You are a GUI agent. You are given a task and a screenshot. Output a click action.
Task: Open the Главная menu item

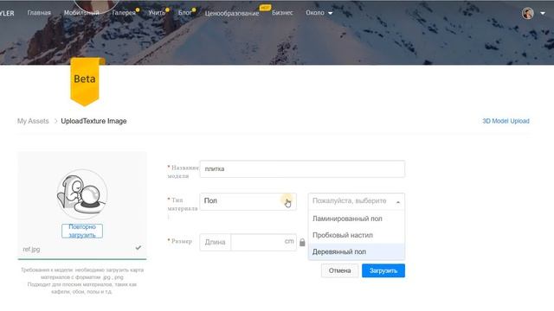39,13
